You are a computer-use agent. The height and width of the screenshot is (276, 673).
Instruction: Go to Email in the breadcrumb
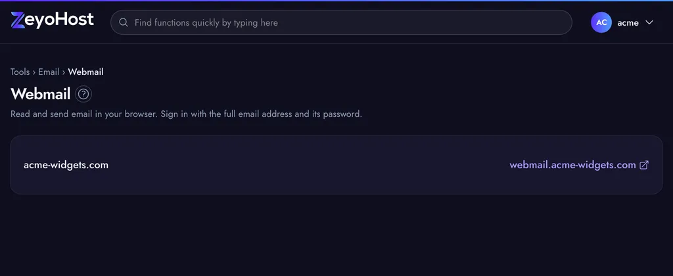[49, 72]
